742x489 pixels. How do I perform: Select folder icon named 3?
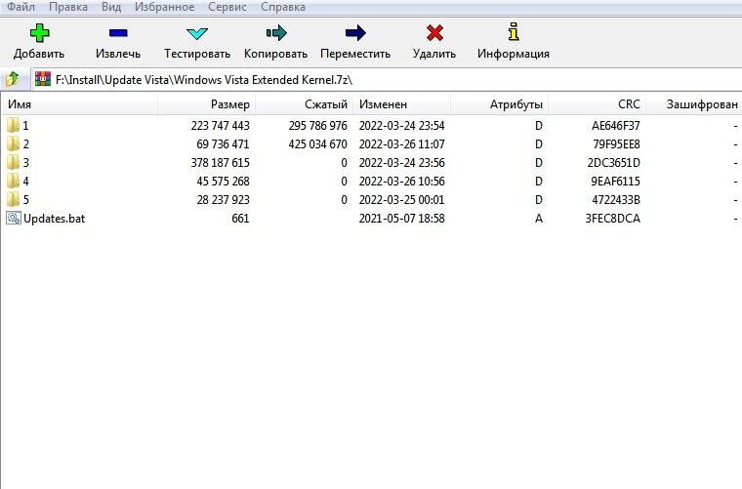(x=13, y=163)
